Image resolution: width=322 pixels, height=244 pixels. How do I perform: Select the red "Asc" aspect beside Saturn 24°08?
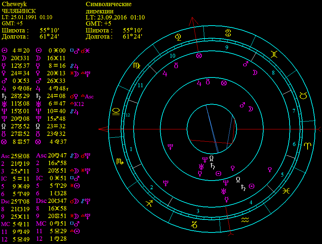(89, 96)
